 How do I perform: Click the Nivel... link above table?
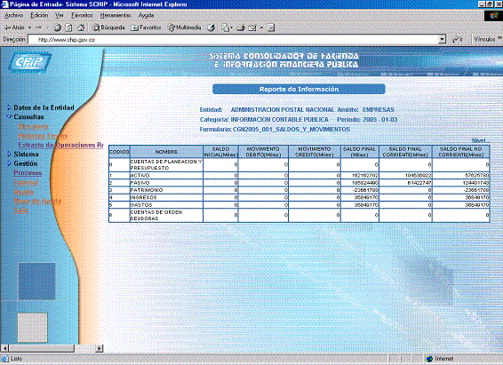[x=481, y=141]
